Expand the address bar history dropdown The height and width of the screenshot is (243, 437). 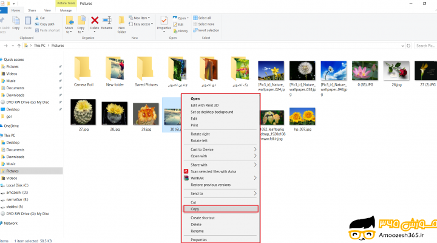[402, 46]
